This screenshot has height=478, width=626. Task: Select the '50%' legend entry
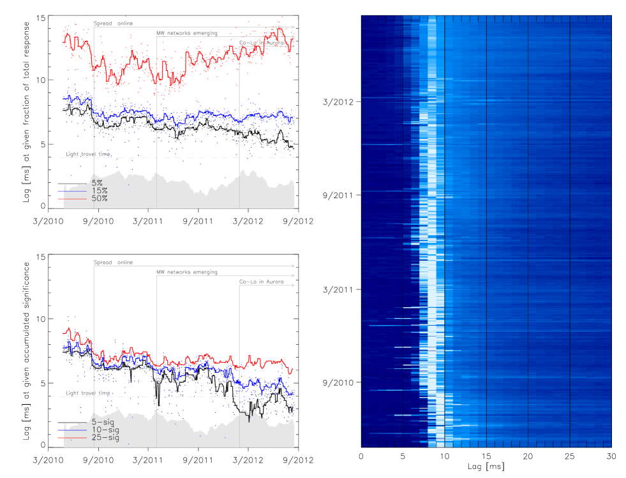coord(100,198)
